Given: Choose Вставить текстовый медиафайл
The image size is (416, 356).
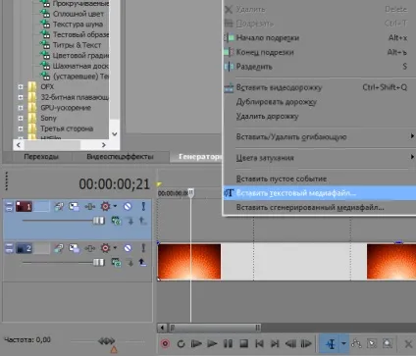Looking at the screenshot, I should (319, 193).
